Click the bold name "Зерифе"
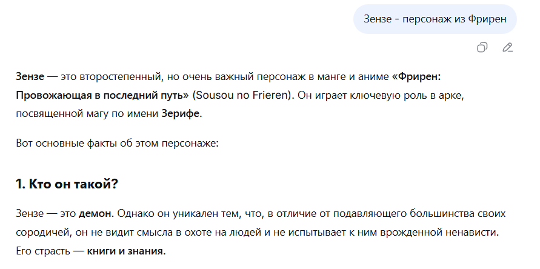Viewport: 540px width, 269px height. [181, 114]
